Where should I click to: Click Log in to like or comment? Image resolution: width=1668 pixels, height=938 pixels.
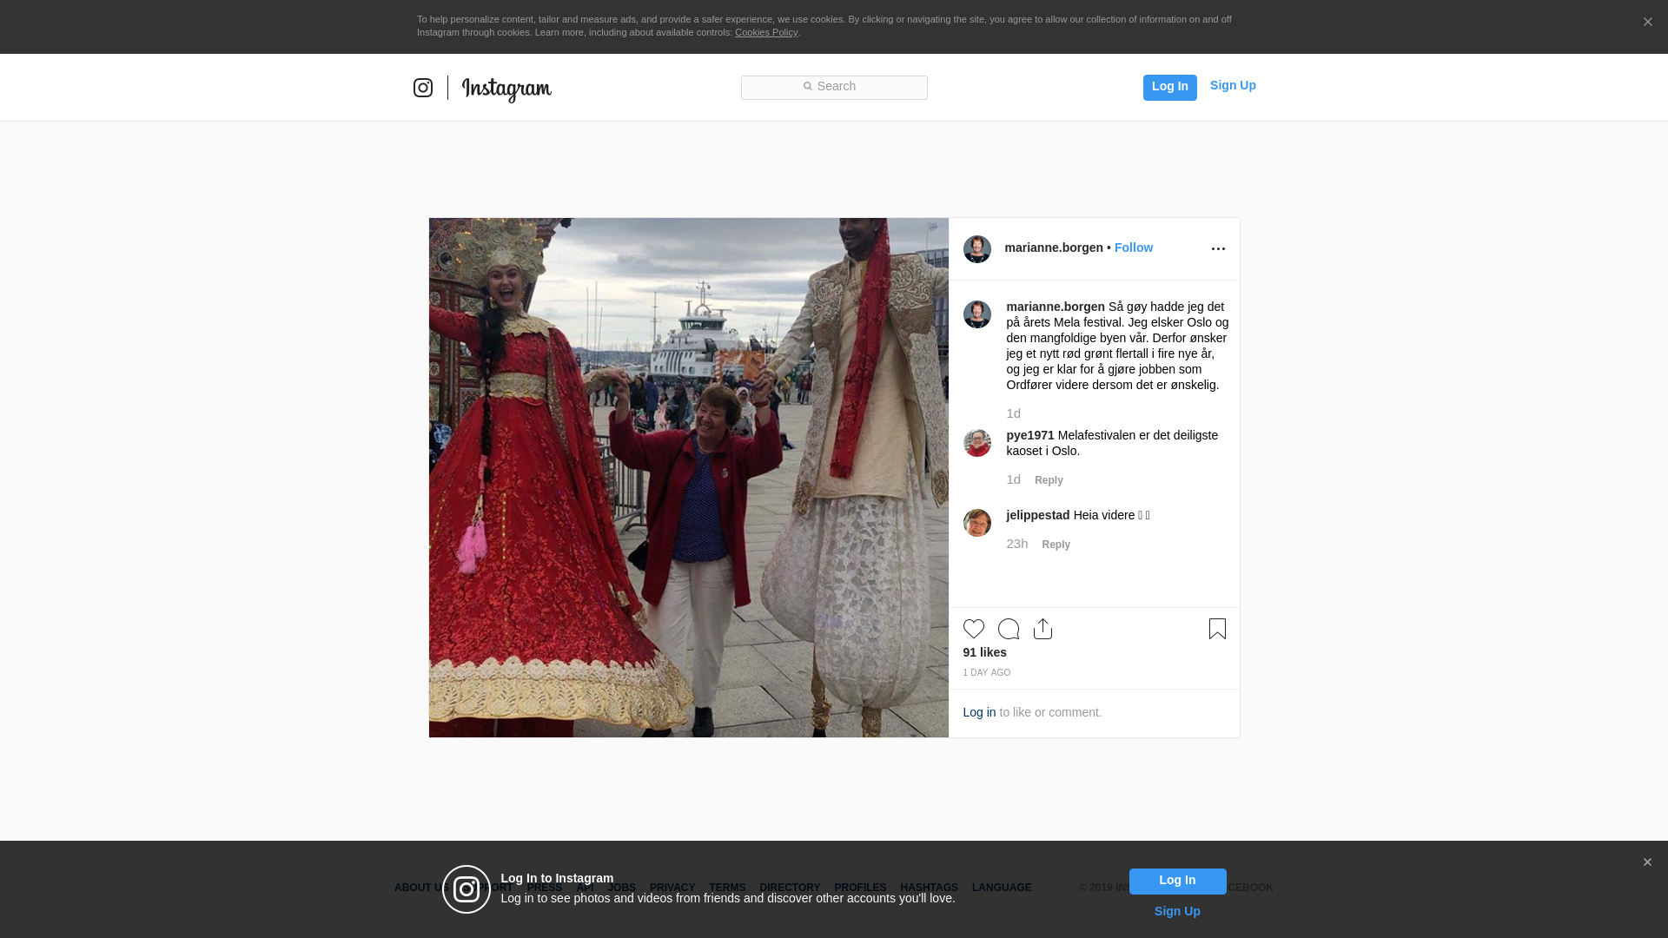click(x=979, y=712)
